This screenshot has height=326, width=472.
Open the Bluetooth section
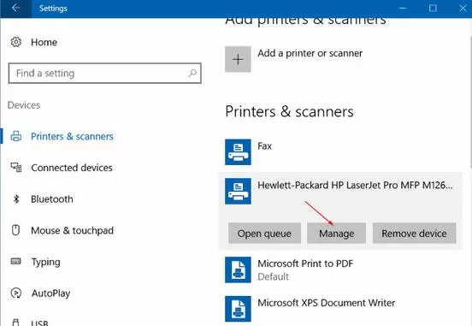[x=52, y=199]
